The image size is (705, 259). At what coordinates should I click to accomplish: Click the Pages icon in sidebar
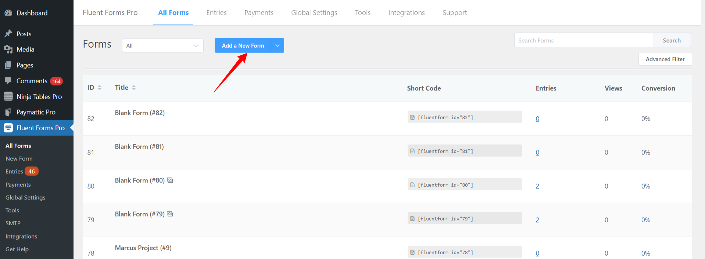click(x=8, y=65)
